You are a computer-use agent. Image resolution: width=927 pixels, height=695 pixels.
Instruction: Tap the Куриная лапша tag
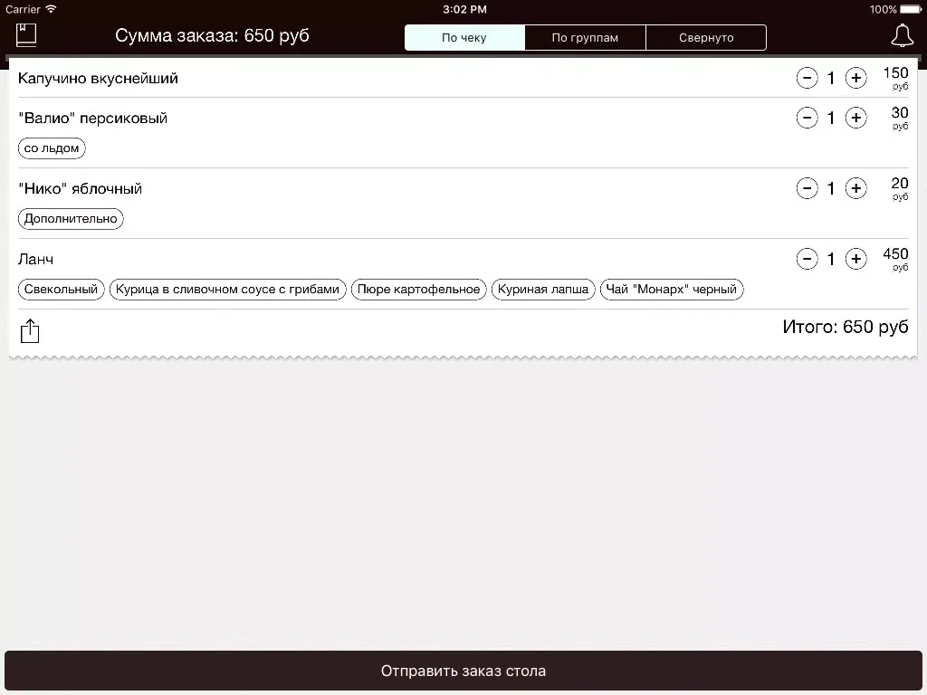(543, 290)
